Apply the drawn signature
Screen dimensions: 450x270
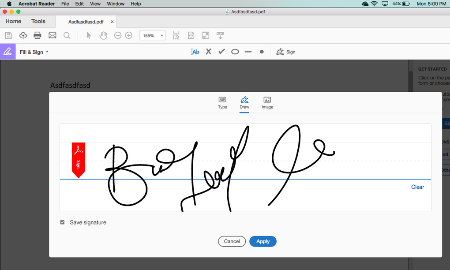pyautogui.click(x=263, y=241)
